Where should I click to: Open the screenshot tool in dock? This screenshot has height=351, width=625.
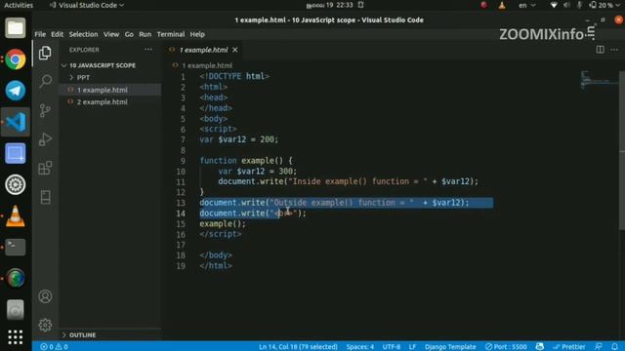click(x=16, y=153)
